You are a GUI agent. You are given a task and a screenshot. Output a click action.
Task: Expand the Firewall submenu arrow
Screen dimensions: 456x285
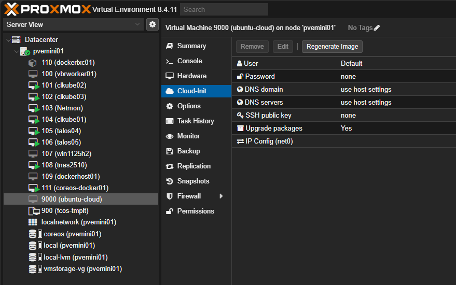[x=222, y=196]
